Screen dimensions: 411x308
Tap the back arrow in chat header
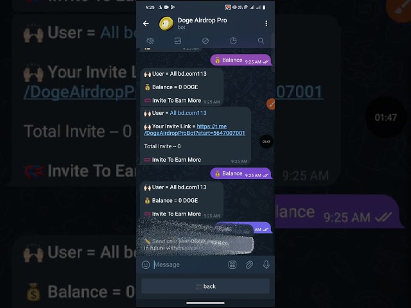coord(146,23)
